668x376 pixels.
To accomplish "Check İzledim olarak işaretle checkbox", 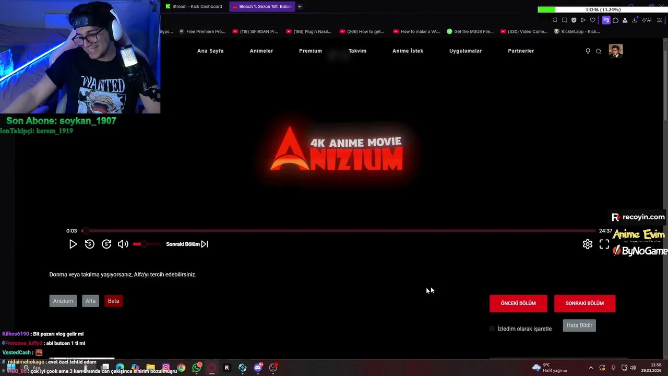I will pyautogui.click(x=492, y=329).
